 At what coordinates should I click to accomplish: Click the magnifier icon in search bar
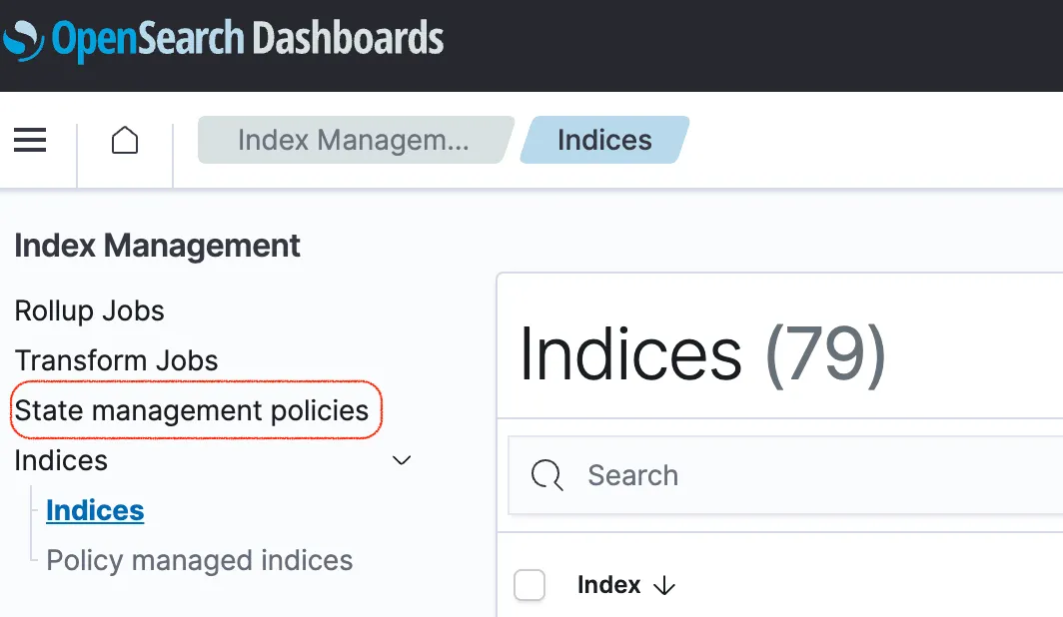[x=547, y=475]
